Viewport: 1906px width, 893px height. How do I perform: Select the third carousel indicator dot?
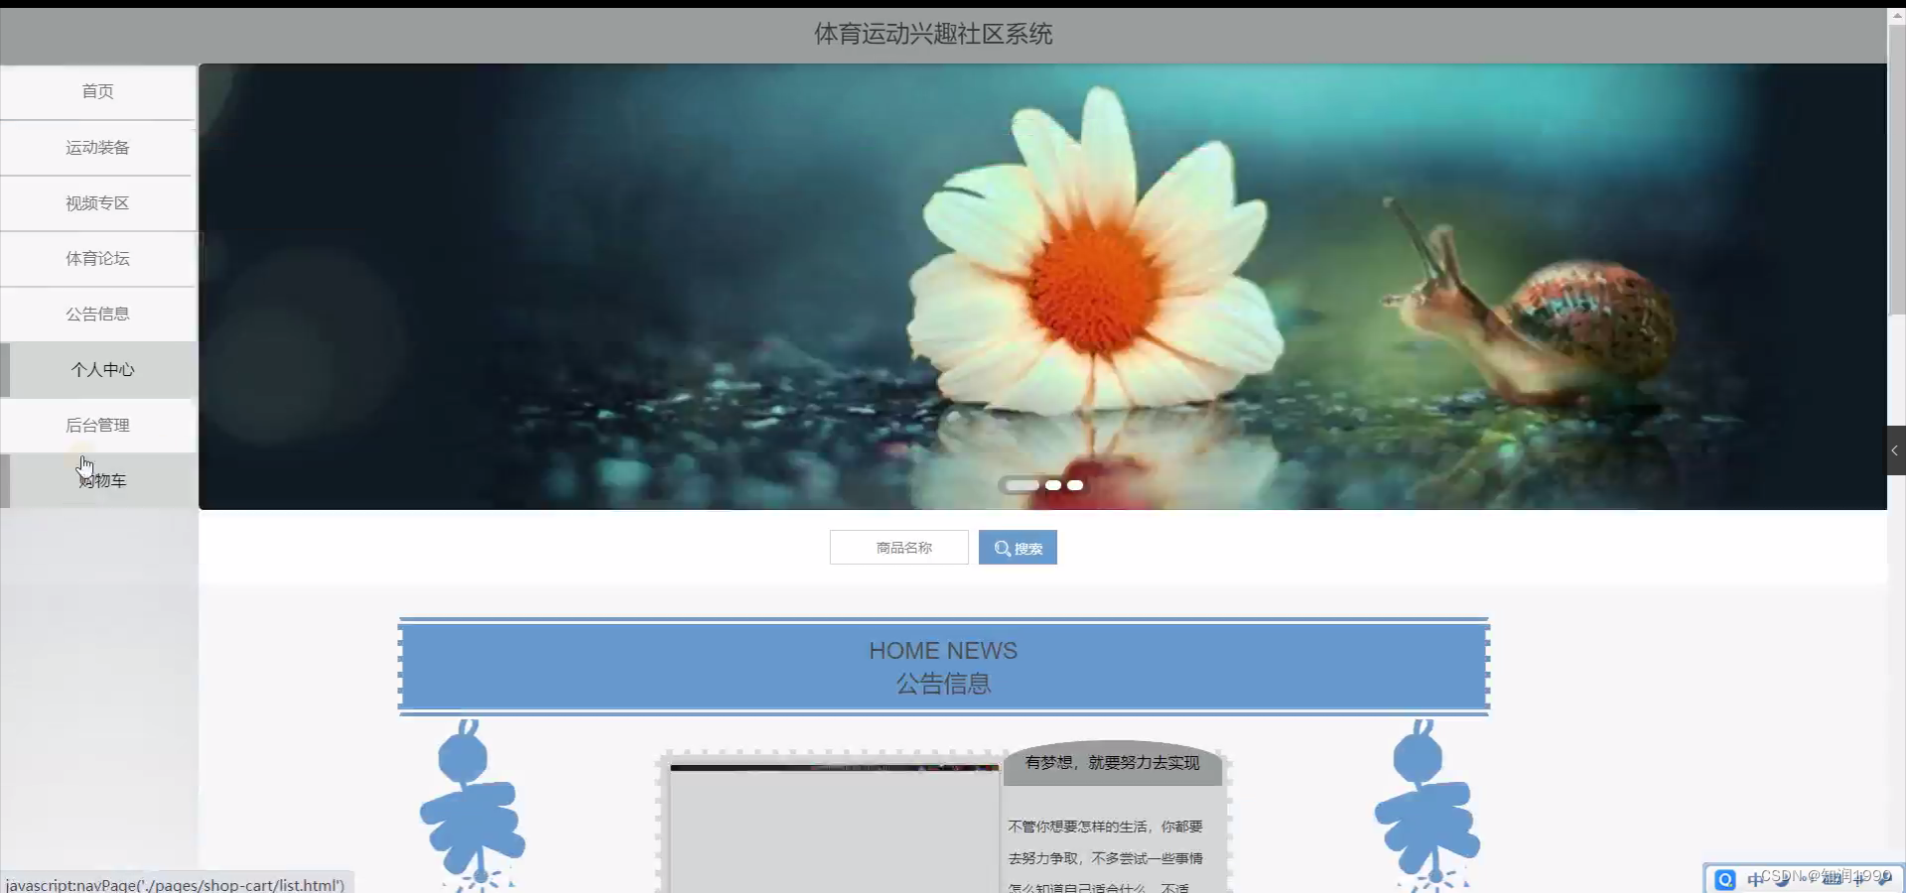pyautogui.click(x=1075, y=485)
